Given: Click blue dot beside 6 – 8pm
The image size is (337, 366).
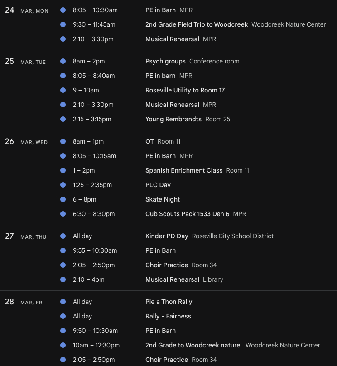Looking at the screenshot, I should point(63,199).
